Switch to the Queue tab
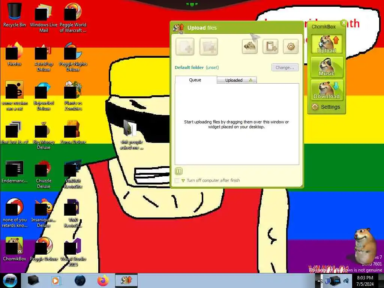 195,80
